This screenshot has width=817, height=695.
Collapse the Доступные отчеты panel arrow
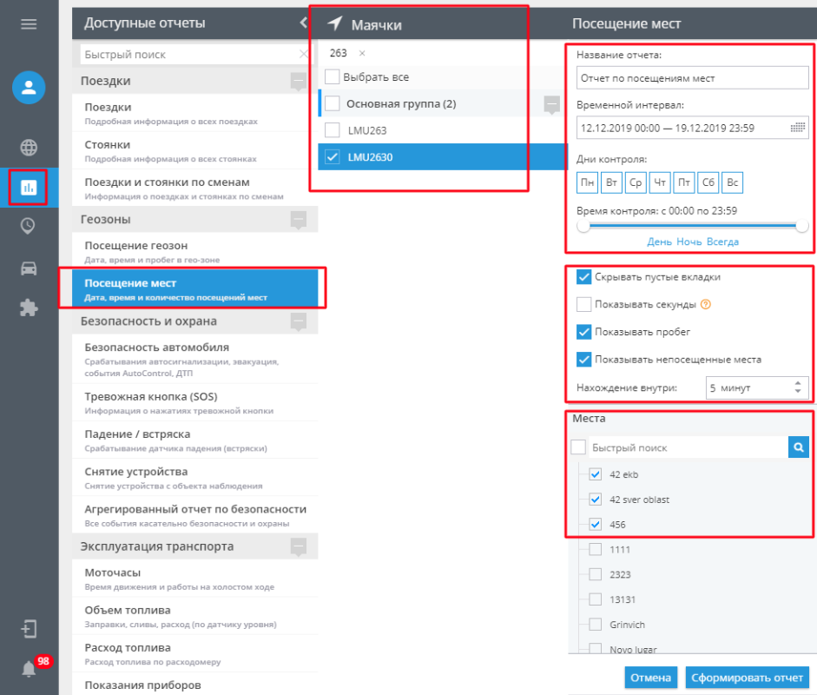click(x=304, y=23)
